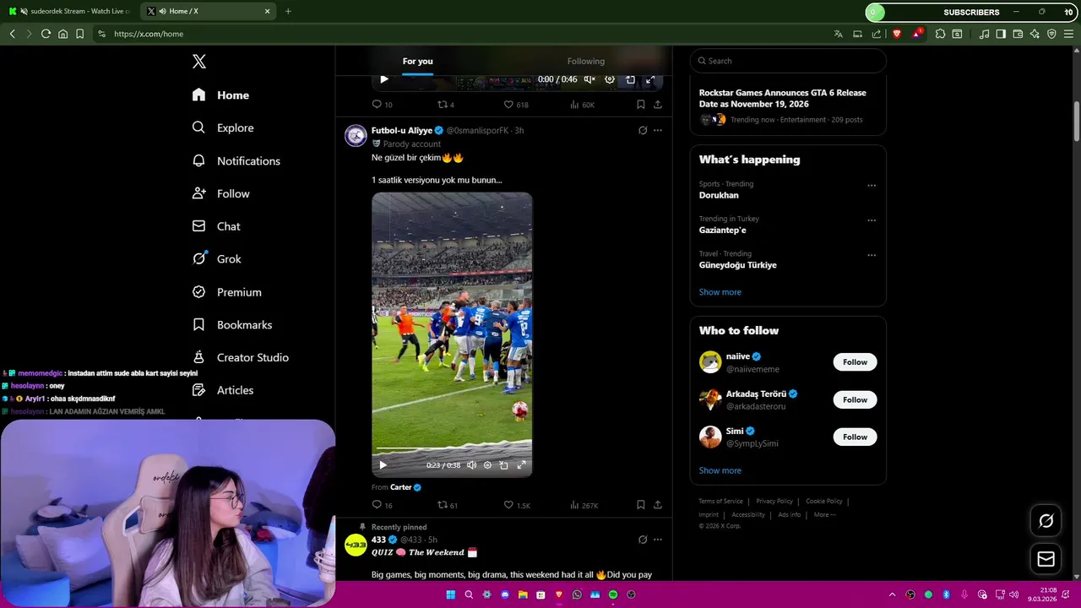
Task: Share the post with 267K views
Action: pyautogui.click(x=657, y=505)
